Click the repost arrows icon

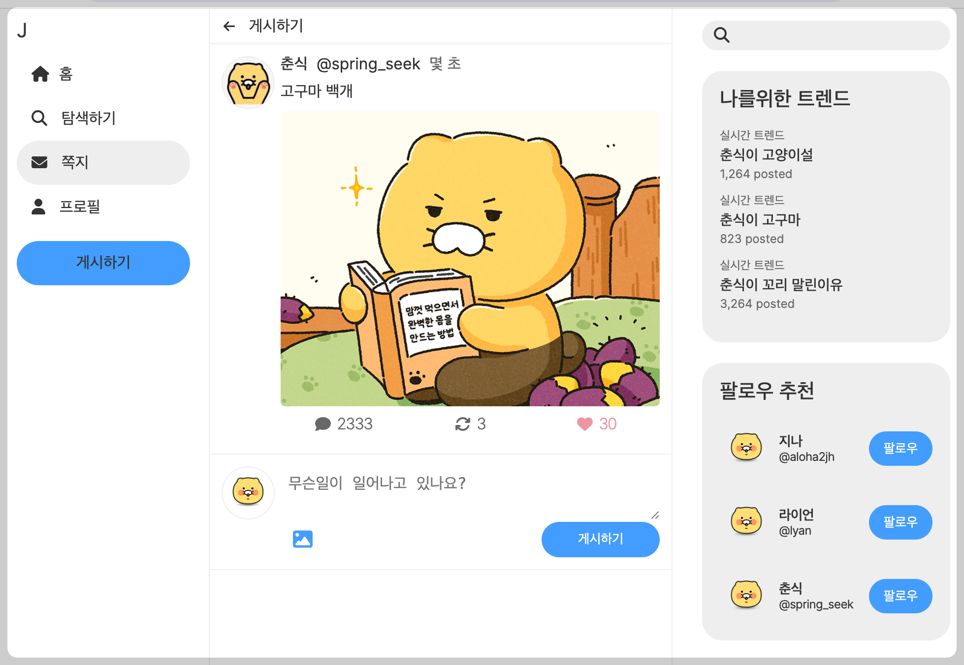pos(462,424)
